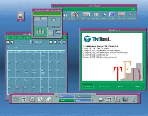
Task: Open the Screen settings in Style Manager
Action: 112,16
